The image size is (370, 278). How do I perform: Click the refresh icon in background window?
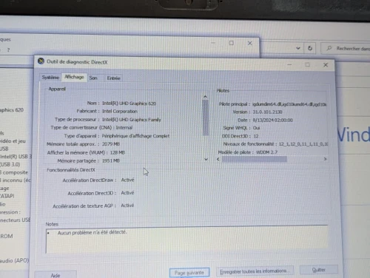pyautogui.click(x=310, y=48)
